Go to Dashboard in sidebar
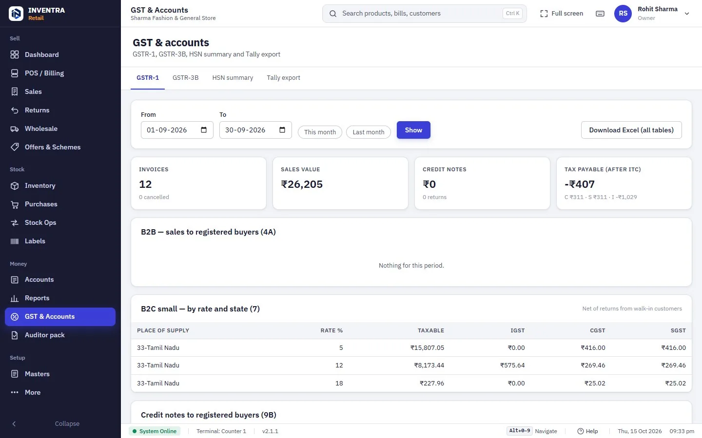This screenshot has width=702, height=438. (x=60, y=55)
